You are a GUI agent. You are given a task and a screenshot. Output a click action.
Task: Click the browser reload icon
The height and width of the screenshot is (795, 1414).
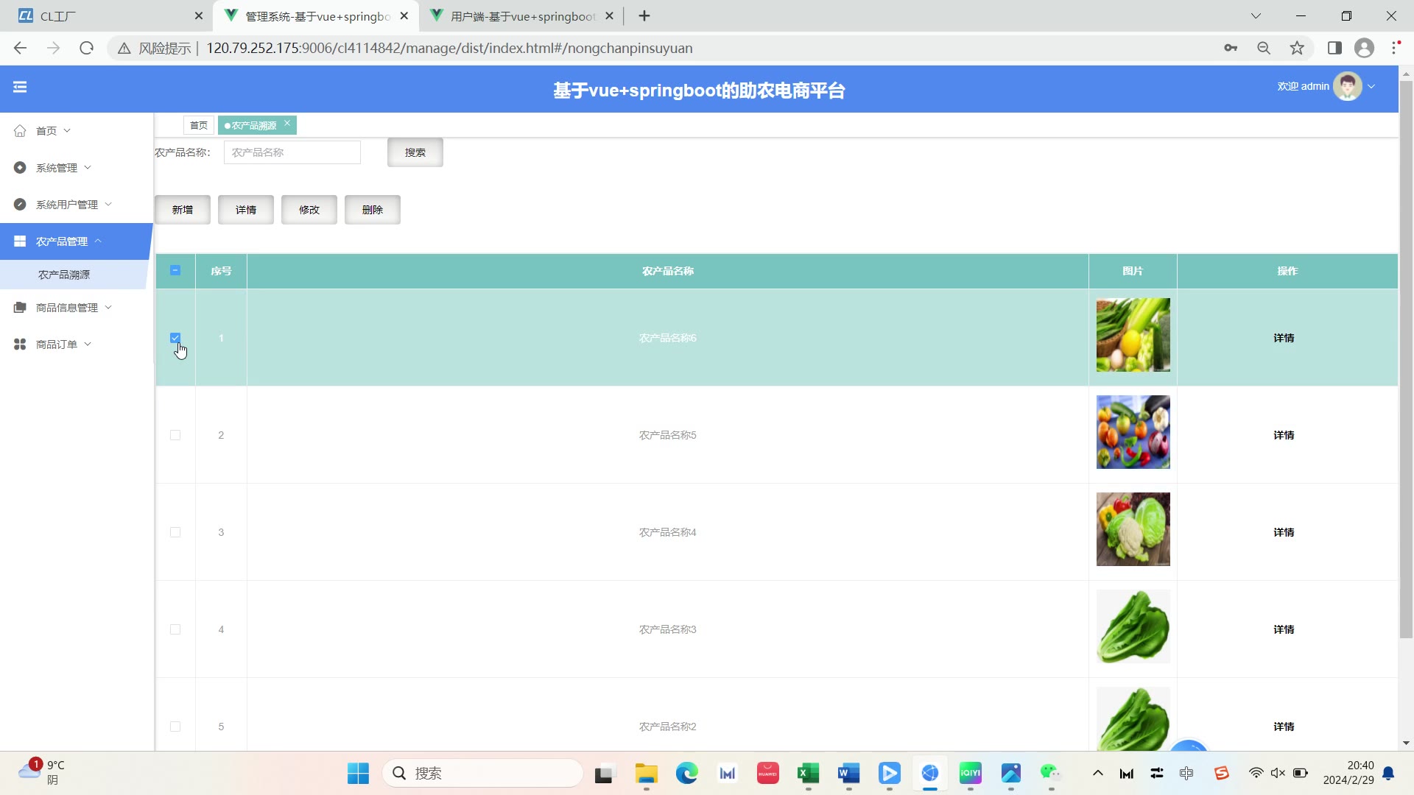pos(86,48)
